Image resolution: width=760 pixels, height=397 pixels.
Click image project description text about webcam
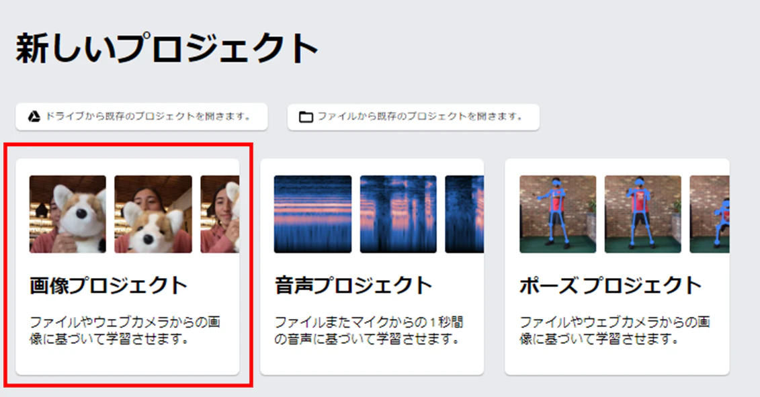point(125,330)
